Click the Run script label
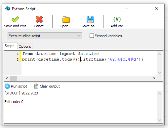This screenshot has height=128, width=168. (x=19, y=86)
